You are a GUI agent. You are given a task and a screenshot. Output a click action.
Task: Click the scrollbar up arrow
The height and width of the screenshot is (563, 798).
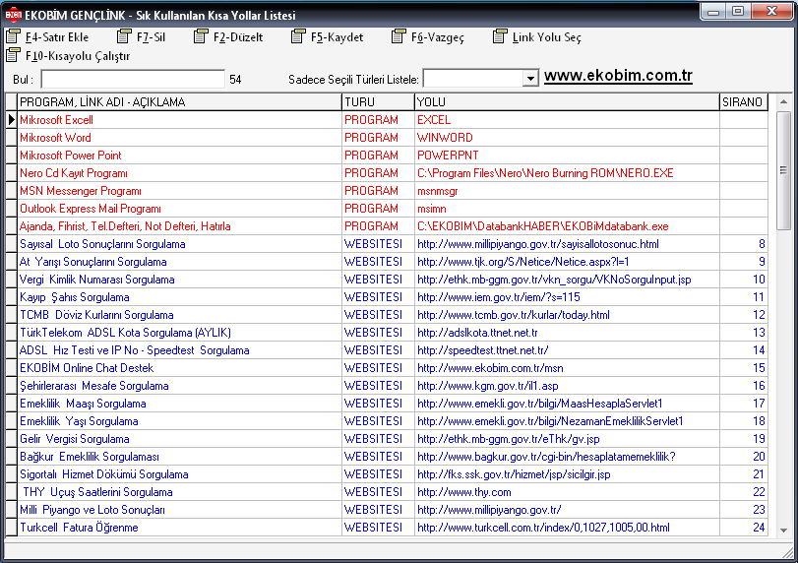click(784, 101)
